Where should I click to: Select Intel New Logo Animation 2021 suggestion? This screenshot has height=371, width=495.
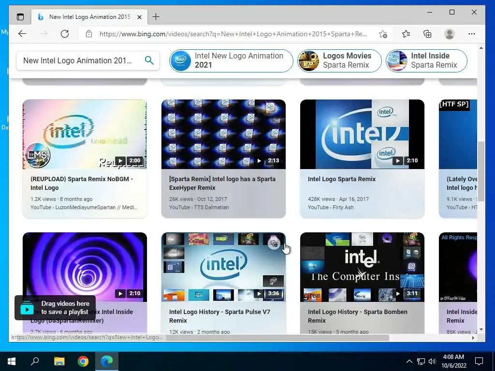click(x=231, y=60)
